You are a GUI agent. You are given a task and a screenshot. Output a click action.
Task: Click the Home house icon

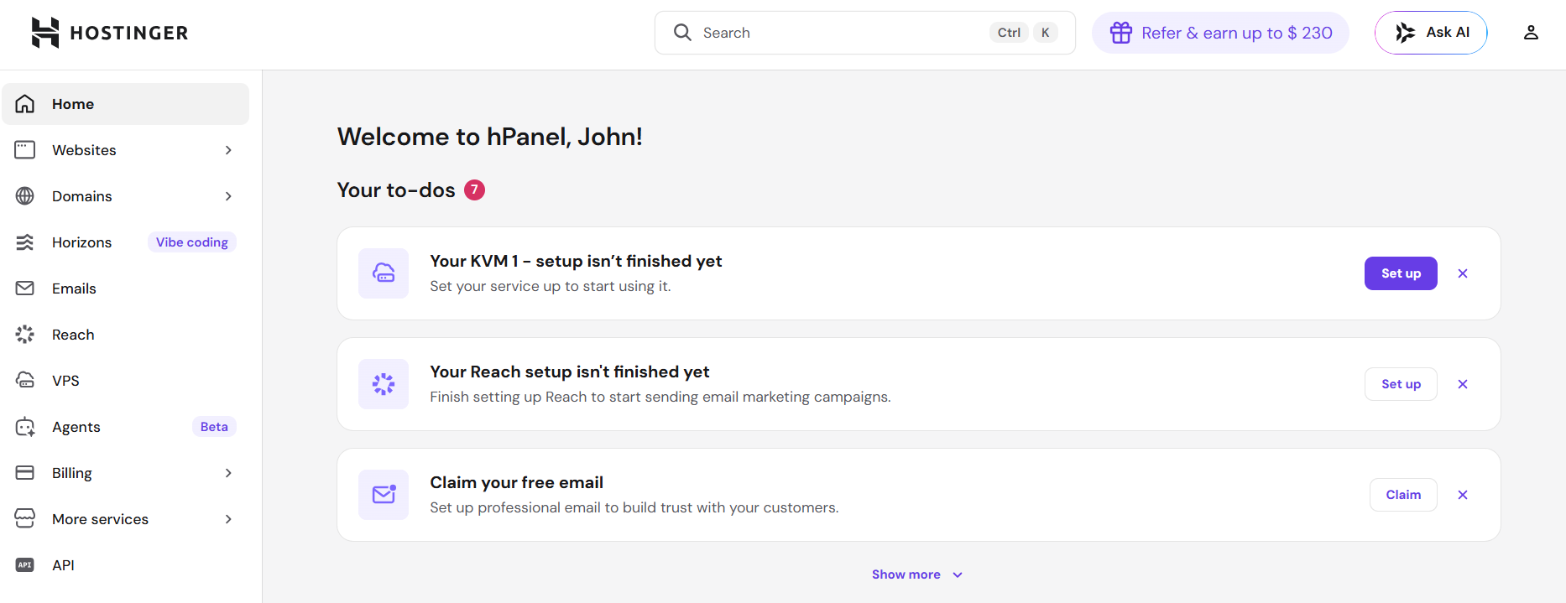point(25,104)
